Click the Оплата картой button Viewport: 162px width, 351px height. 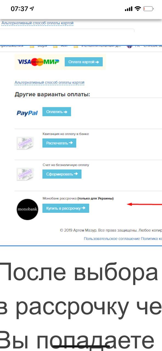pyautogui.click(x=84, y=62)
